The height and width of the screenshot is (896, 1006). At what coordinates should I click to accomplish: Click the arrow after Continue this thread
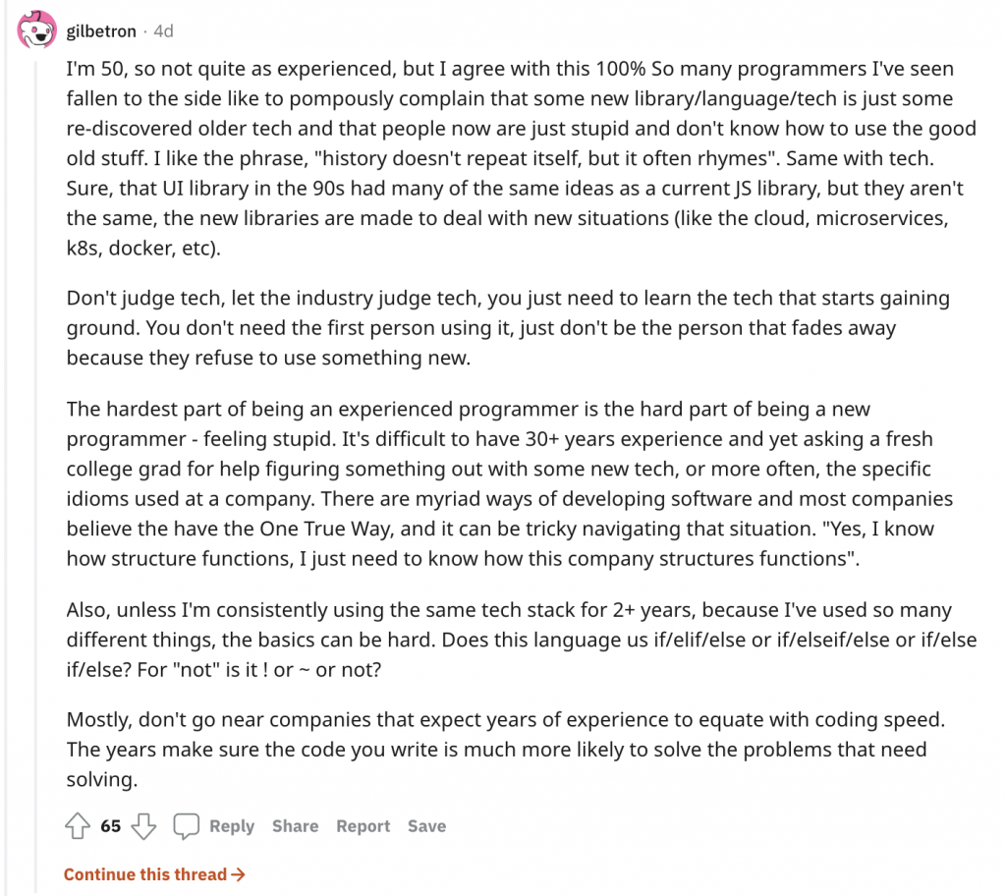tap(238, 874)
